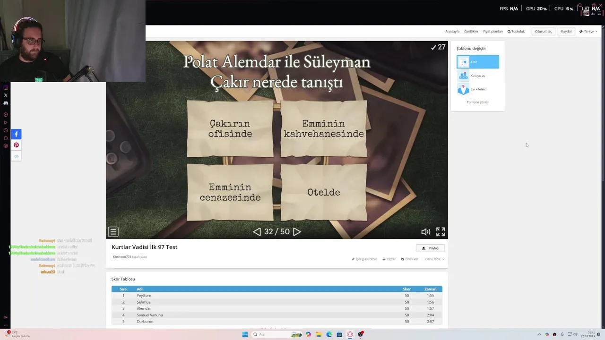The height and width of the screenshot is (340, 605).
Task: Show all templates via Tümünü göster
Action: tap(478, 102)
